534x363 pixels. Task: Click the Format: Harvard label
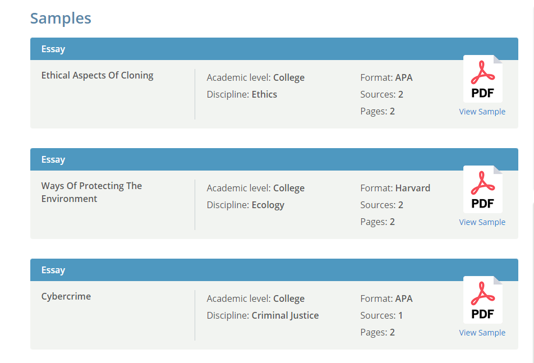click(x=395, y=188)
